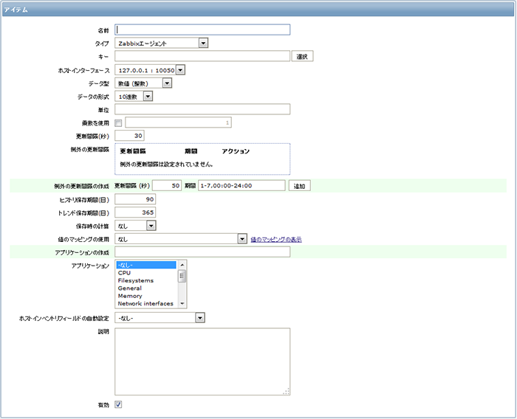517x419 pixels.
Task: Click the trend retention field showing 365
Action: 135,212
